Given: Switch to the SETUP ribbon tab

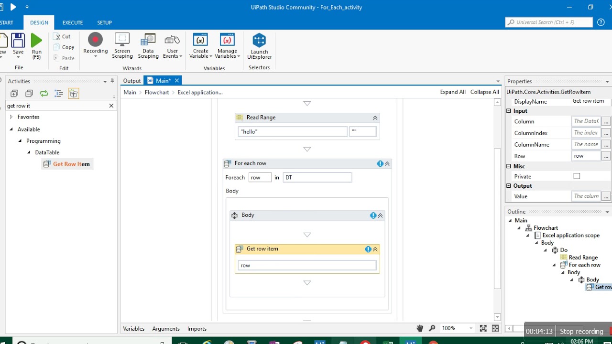Looking at the screenshot, I should click(x=104, y=22).
